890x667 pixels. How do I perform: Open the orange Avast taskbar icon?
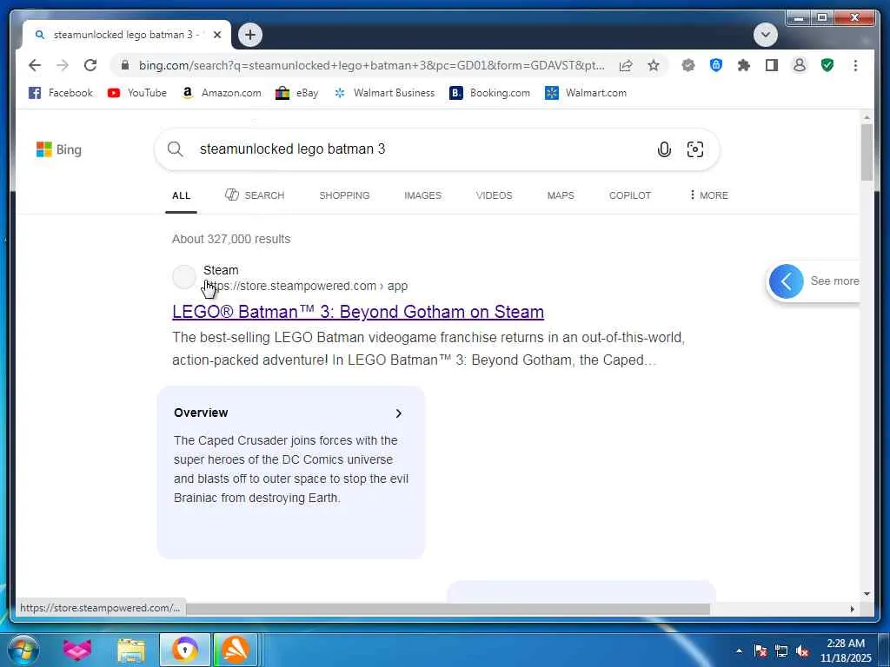coord(236,650)
